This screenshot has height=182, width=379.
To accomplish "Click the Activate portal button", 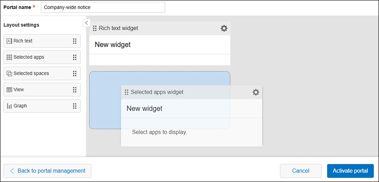I will point(350,171).
